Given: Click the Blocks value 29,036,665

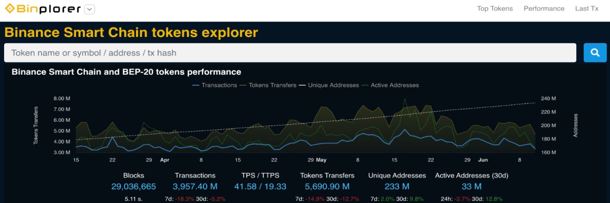Looking at the screenshot, I should pos(133,187).
